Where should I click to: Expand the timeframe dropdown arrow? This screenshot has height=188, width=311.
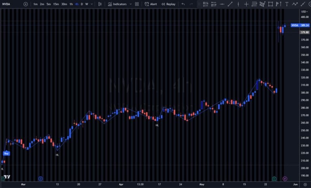pyautogui.click(x=92, y=4)
